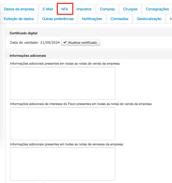This screenshot has width=172, height=183.
Task: Go to the Comissões tab
Action: [x=120, y=19]
